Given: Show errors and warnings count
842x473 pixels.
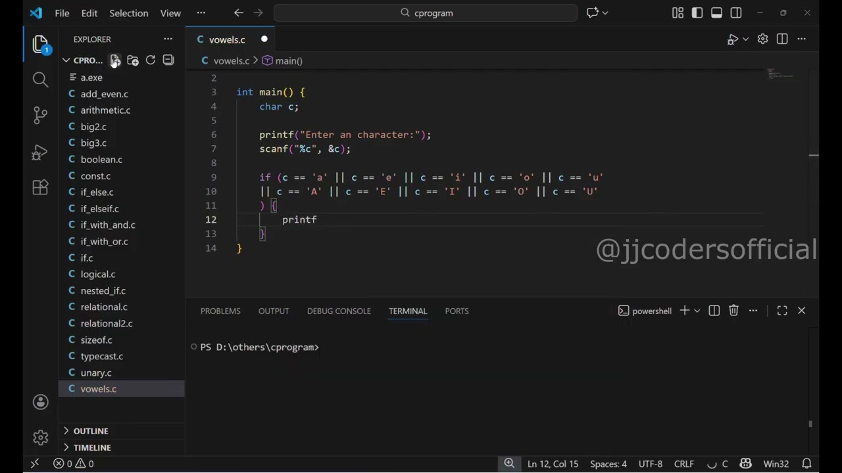Looking at the screenshot, I should (x=74, y=464).
